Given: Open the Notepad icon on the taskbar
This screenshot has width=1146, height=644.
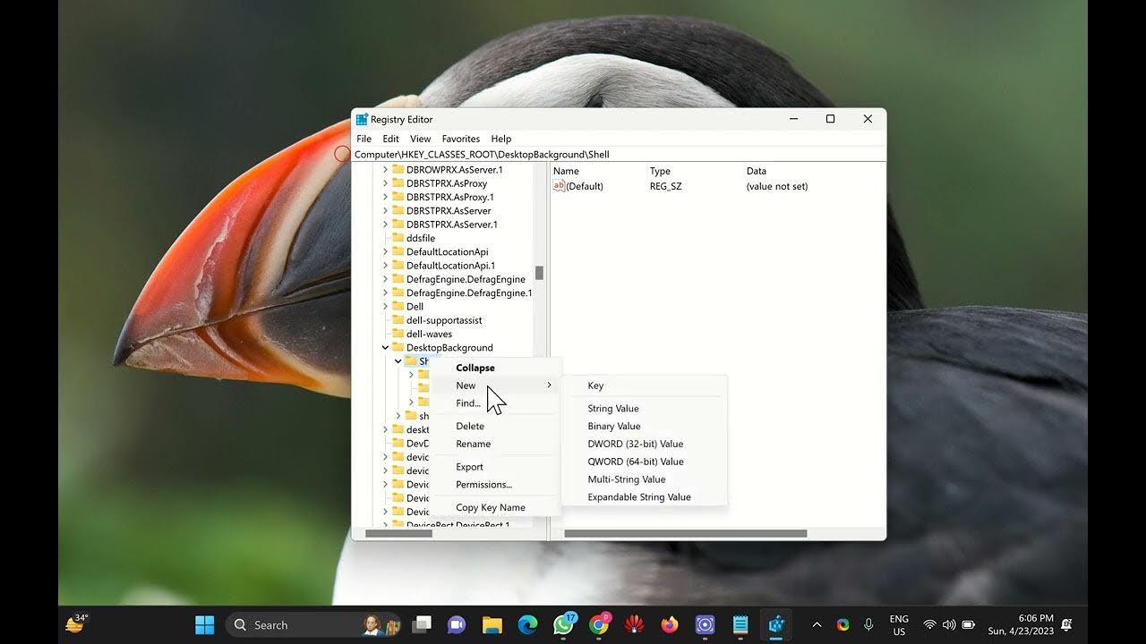Looking at the screenshot, I should [x=740, y=624].
